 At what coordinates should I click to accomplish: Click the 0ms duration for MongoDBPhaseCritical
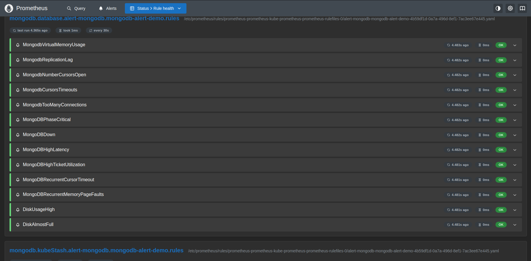484,120
